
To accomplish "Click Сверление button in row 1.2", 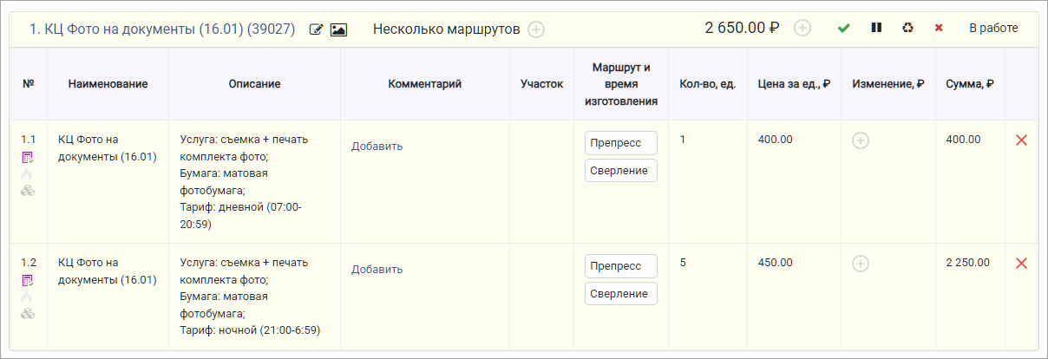I will tap(620, 293).
